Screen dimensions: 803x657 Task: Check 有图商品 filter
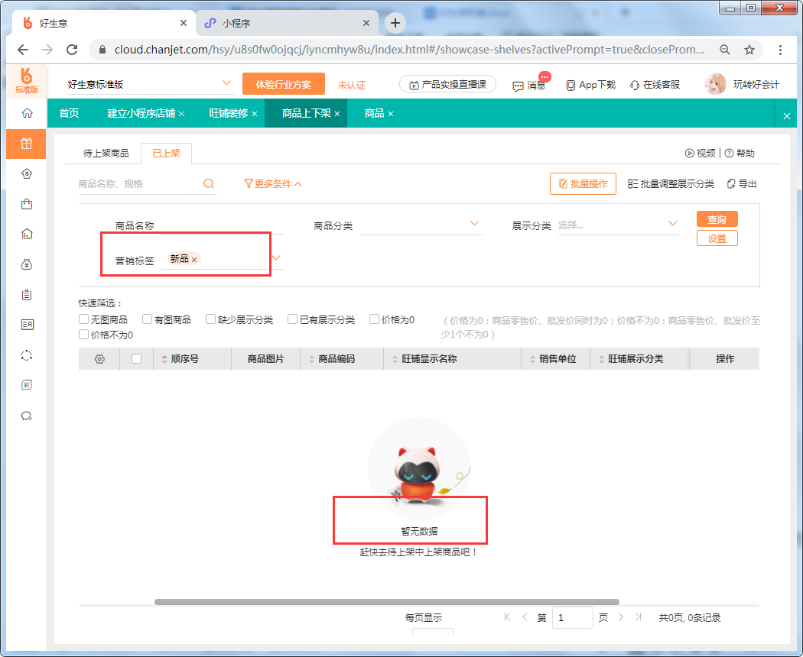[148, 319]
